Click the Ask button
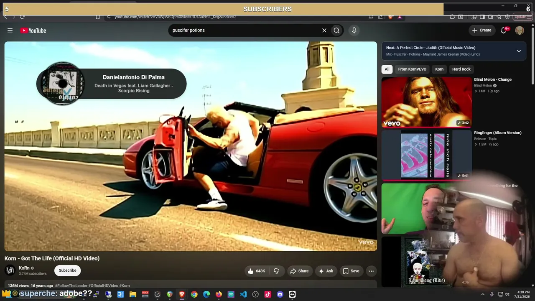This screenshot has height=301, width=535. (326, 271)
